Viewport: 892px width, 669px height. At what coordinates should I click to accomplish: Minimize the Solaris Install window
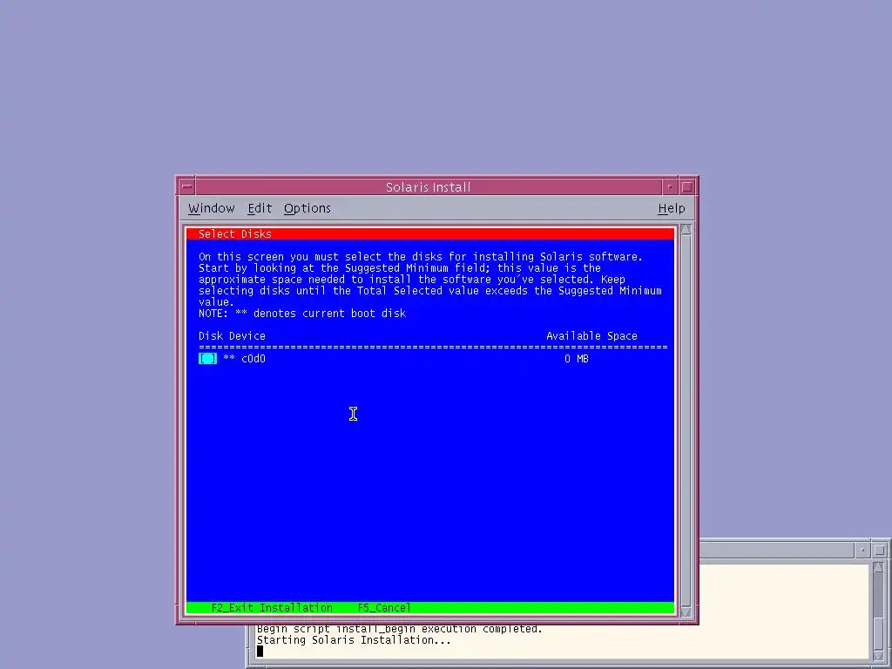tap(670, 186)
